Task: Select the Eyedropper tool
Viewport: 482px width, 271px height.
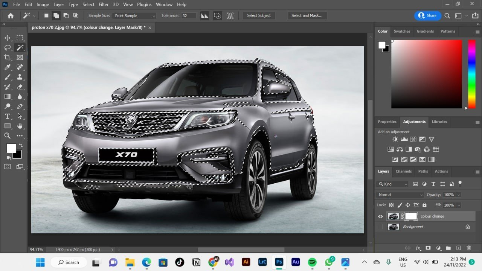Action: click(8, 67)
